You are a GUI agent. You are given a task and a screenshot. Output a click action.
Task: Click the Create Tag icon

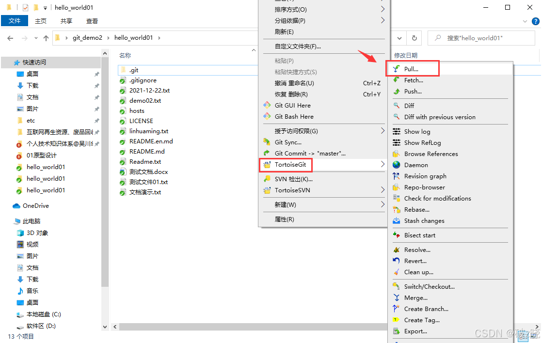click(397, 320)
